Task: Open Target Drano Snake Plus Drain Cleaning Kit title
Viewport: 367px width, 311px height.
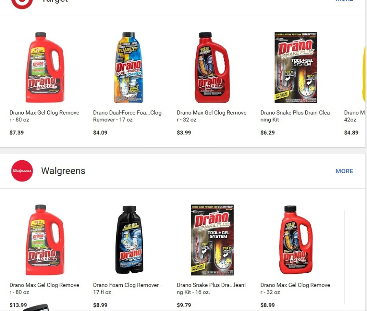Action: pos(295,116)
